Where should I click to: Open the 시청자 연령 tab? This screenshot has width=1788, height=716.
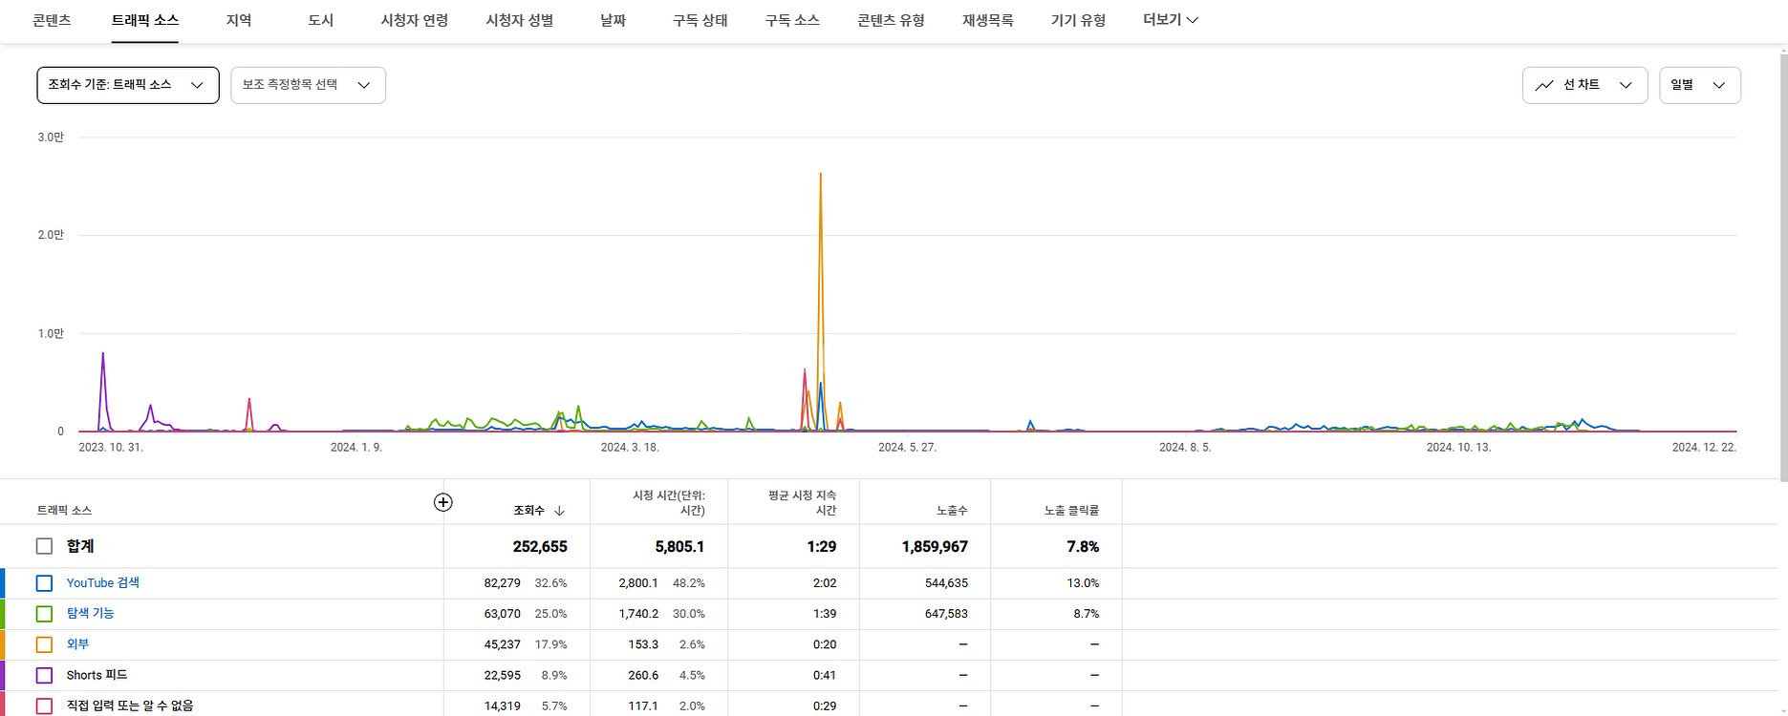coord(415,20)
